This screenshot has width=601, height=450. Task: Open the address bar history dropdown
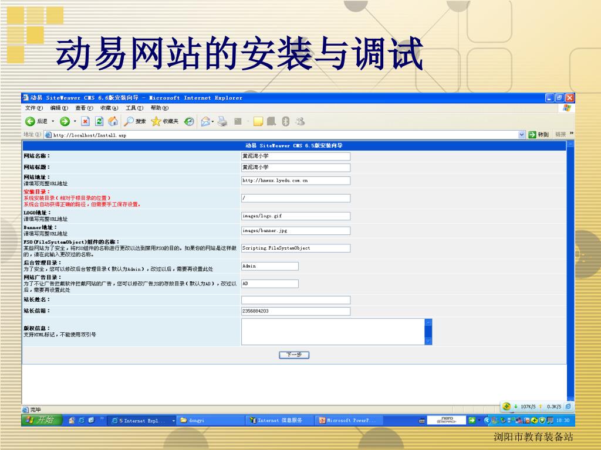point(521,134)
